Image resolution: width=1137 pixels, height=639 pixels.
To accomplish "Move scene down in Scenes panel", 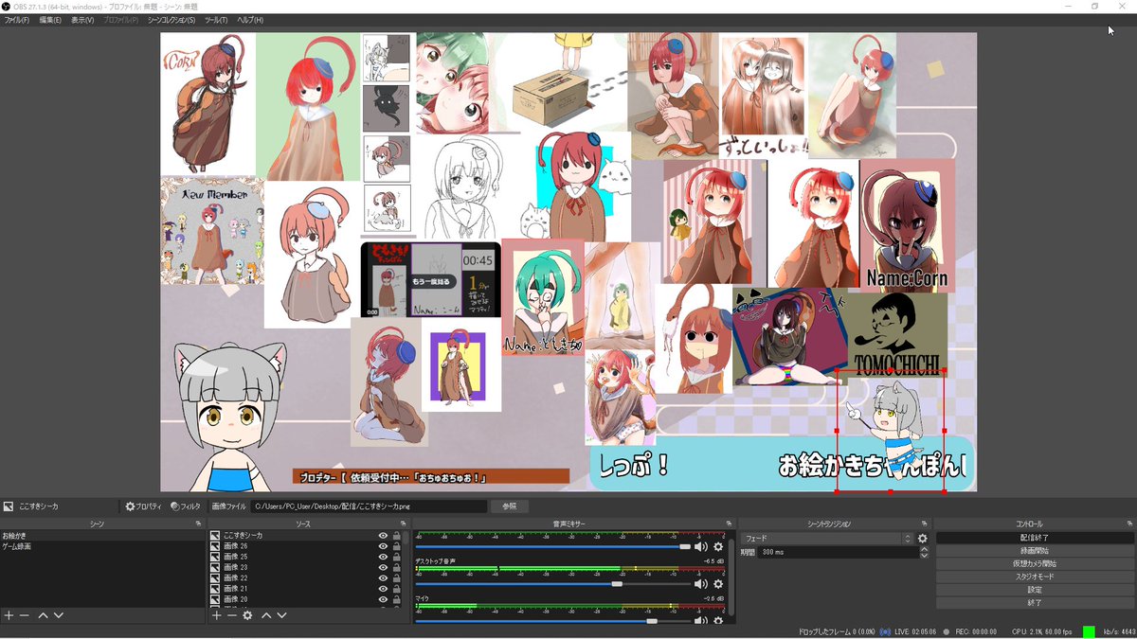I will click(x=59, y=615).
